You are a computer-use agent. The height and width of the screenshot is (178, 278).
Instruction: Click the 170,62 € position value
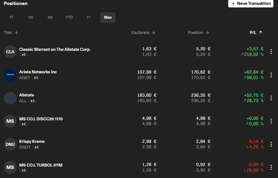click(x=201, y=72)
